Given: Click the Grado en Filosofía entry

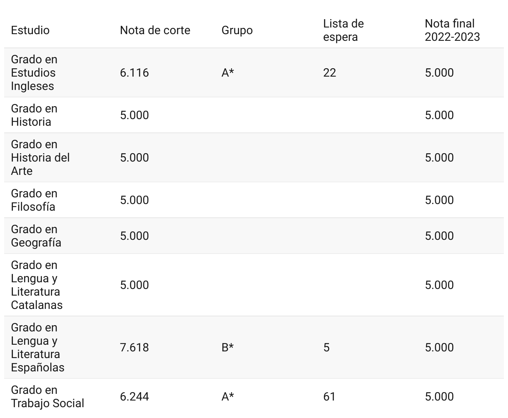Looking at the screenshot, I should pos(34,200).
